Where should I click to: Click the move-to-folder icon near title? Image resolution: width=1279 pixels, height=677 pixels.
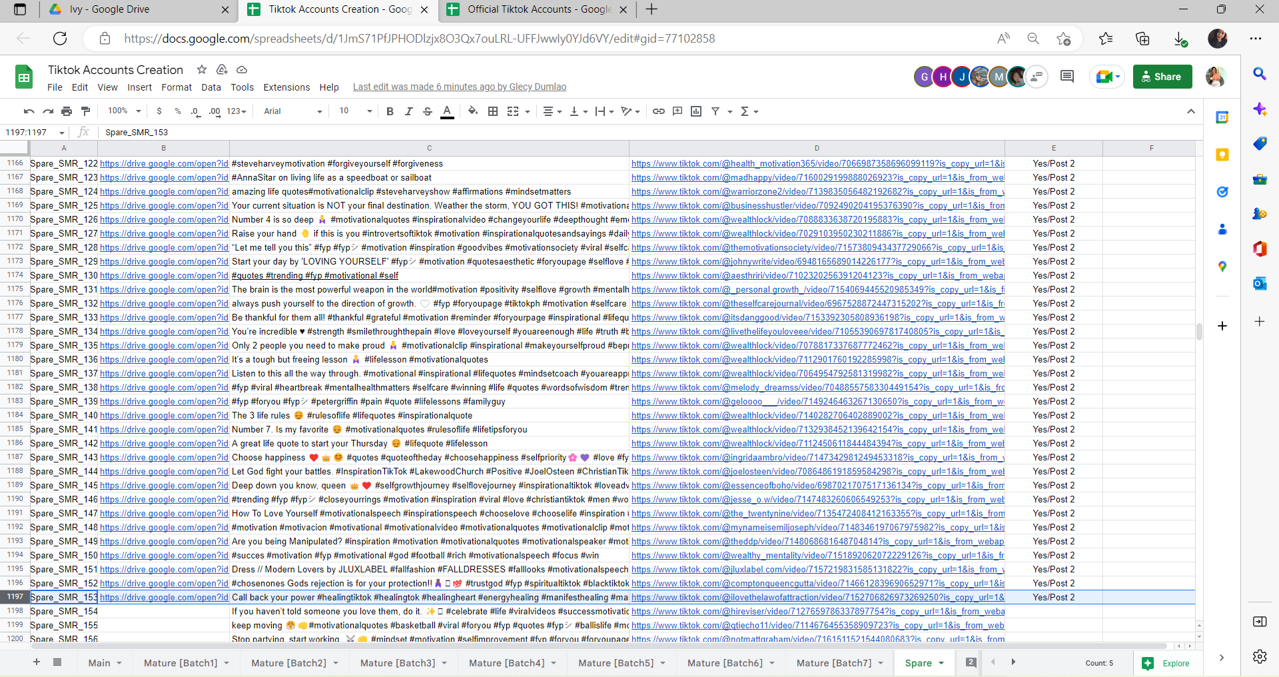[x=222, y=69]
